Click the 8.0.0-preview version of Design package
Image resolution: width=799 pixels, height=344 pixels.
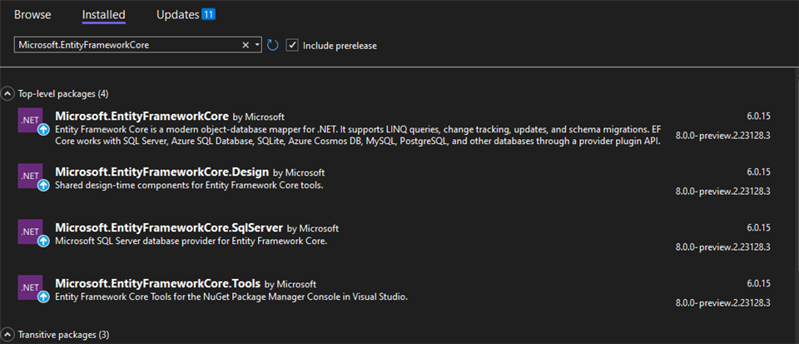(722, 191)
